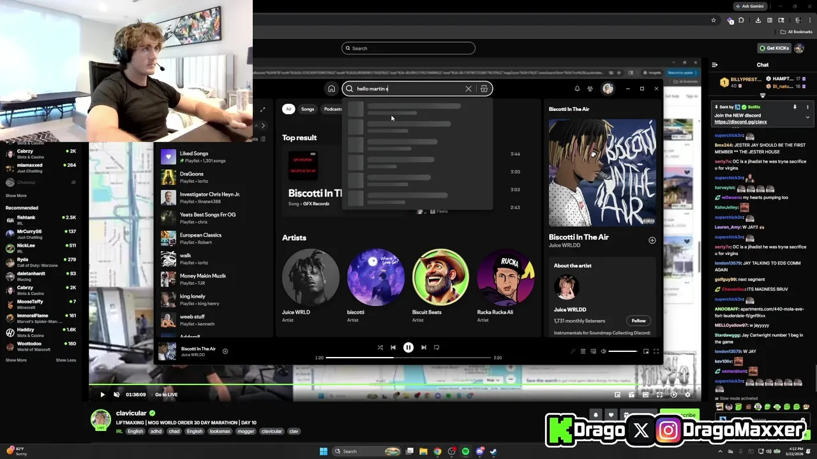The width and height of the screenshot is (817, 459).
Task: Open the biscotti artist result
Action: point(376,285)
